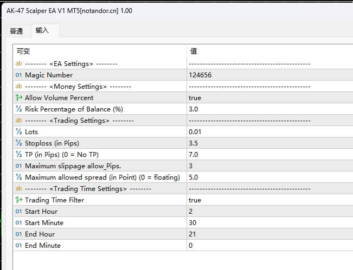Edit the Magic Number value 124656
Screen dimensions: 353x270
coord(200,75)
